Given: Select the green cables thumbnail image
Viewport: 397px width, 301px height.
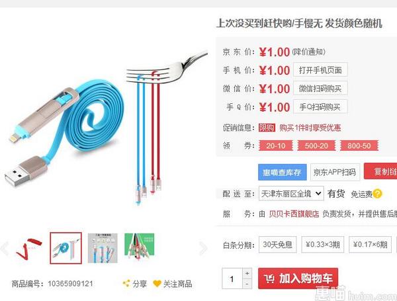Looking at the screenshot, I should (139, 248).
